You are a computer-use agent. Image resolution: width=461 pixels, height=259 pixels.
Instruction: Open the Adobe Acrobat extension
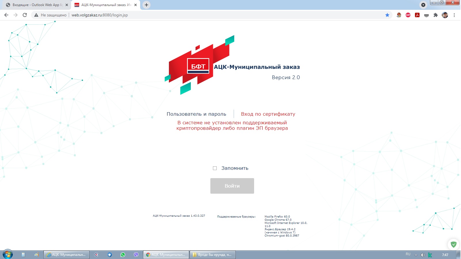click(x=417, y=15)
